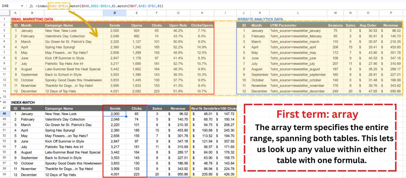Image resolution: width=406 pixels, height=178 pixels.
Task: Select column G header
Action: [178, 13]
